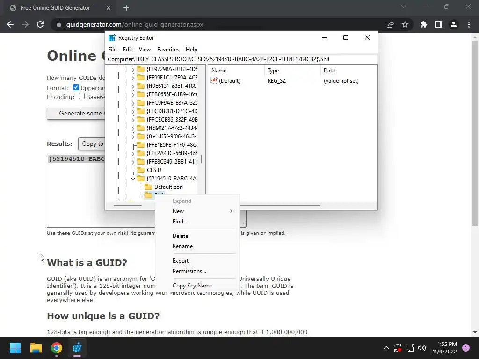Click the Registry Editor taskbar icon
This screenshot has width=479, height=359.
point(77,348)
